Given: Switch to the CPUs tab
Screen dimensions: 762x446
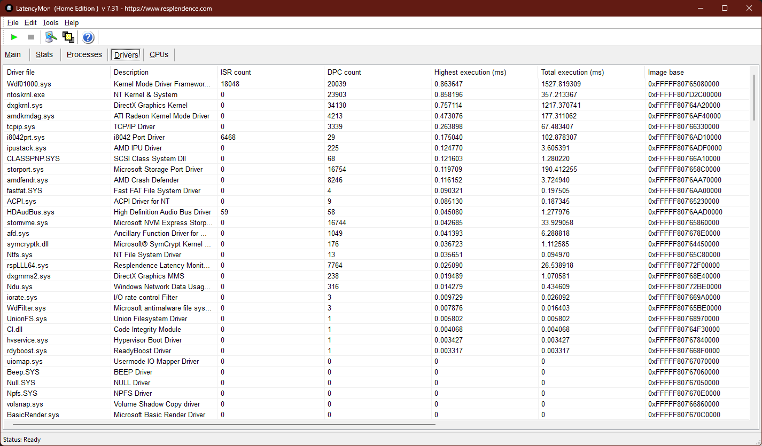Looking at the screenshot, I should (x=159, y=54).
